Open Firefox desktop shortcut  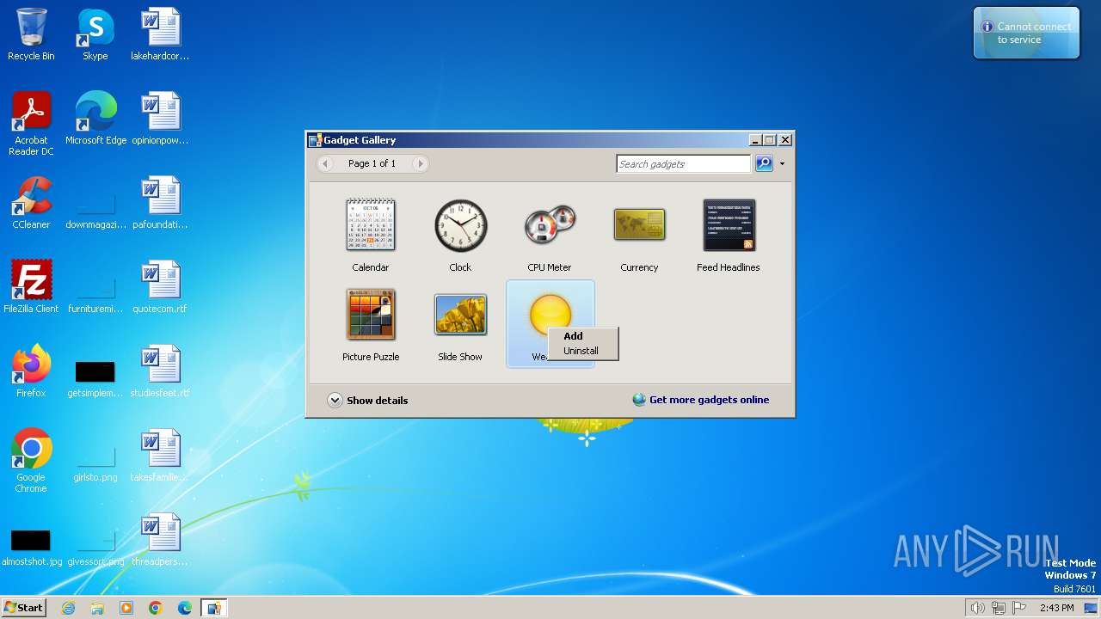click(31, 371)
